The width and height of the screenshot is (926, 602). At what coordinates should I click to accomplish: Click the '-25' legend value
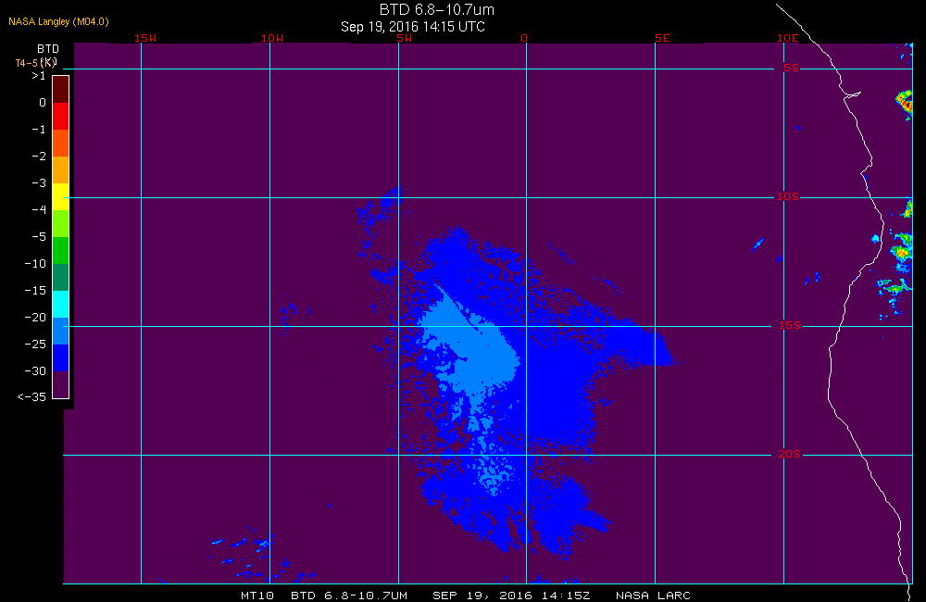click(35, 344)
